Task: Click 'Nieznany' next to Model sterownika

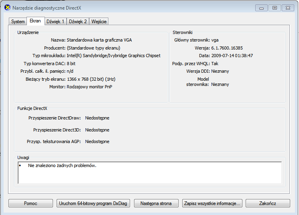Action: click(x=220, y=84)
